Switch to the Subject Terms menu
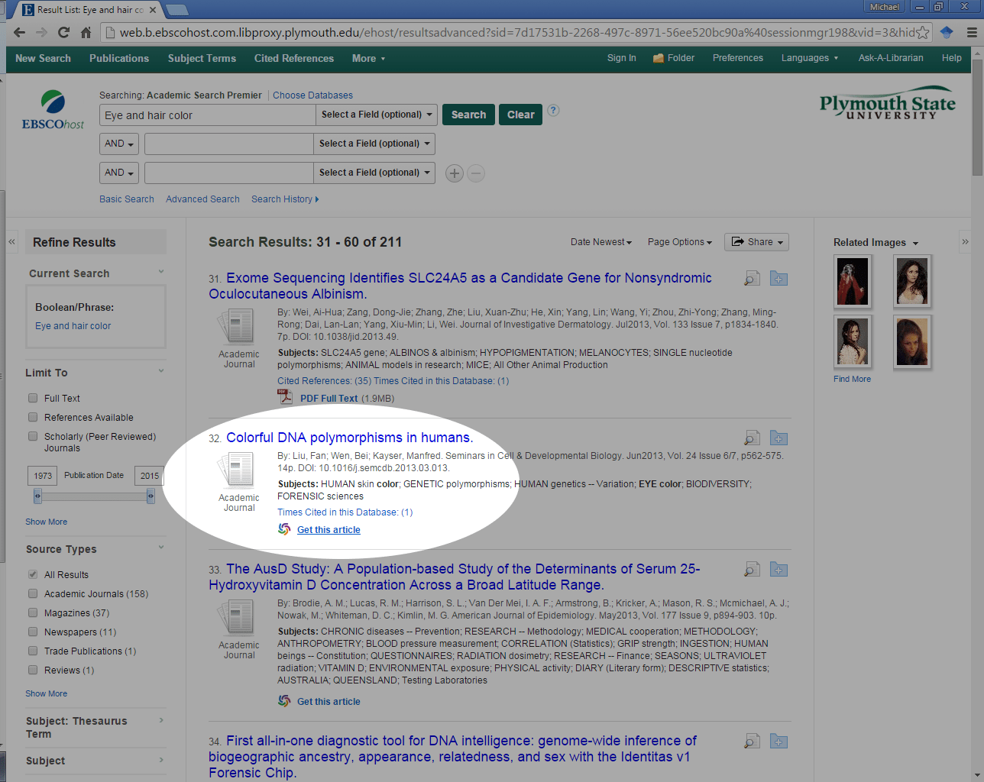This screenshot has height=782, width=984. coord(202,58)
